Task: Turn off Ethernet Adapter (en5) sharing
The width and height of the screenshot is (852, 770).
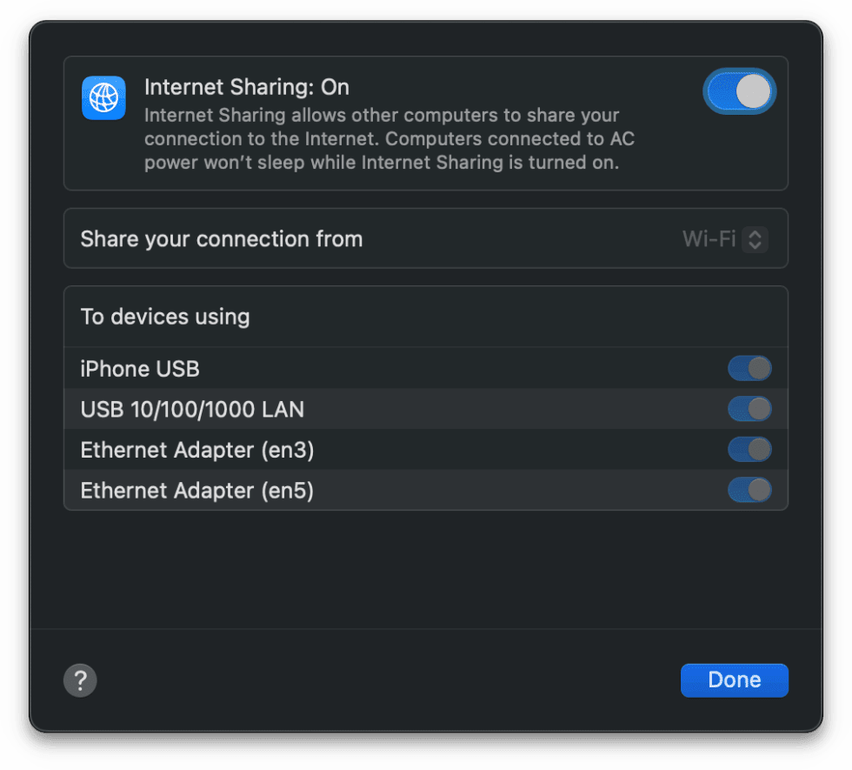Action: pyautogui.click(x=749, y=490)
